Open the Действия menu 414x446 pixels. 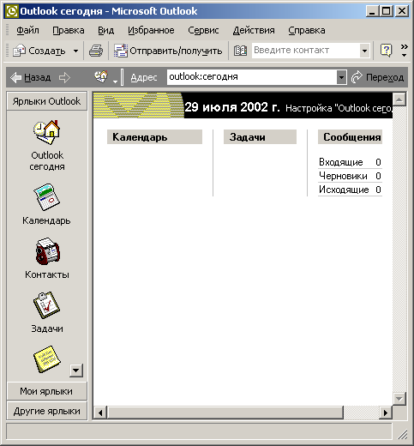(254, 30)
